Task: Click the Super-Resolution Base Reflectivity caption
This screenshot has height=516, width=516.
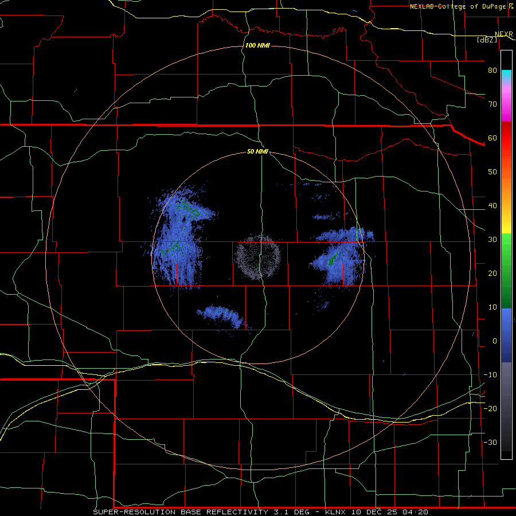Action: (260, 512)
